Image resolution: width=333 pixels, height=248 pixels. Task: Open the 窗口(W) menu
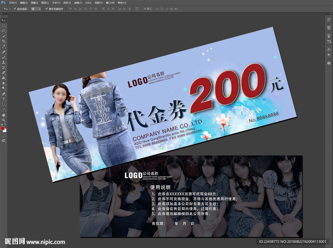(110, 3)
